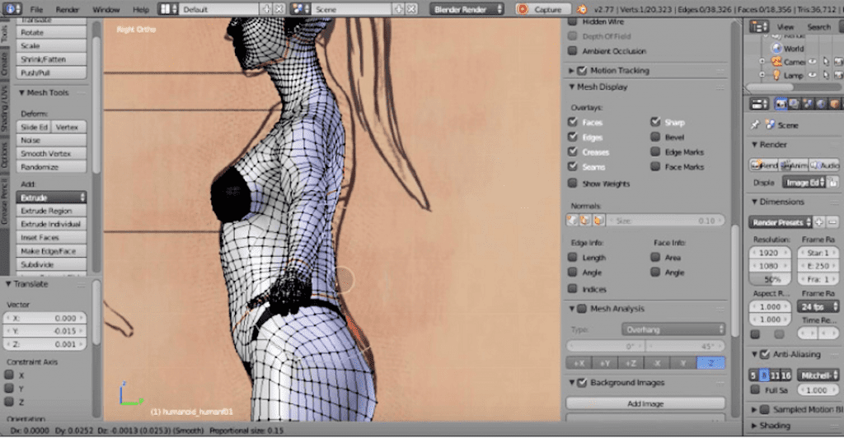Enable the Bevel overlay checkbox

(x=655, y=137)
